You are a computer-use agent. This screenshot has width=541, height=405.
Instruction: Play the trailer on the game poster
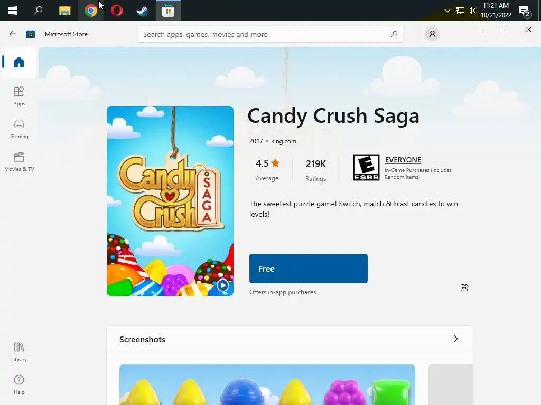coord(223,285)
